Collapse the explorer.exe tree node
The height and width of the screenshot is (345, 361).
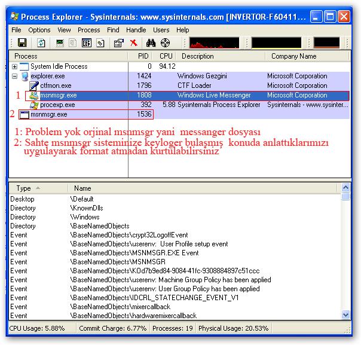pos(14,76)
